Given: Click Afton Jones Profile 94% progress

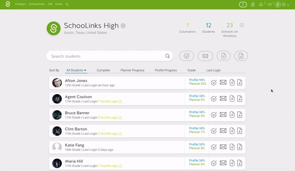Looking at the screenshot, I should (197, 80).
